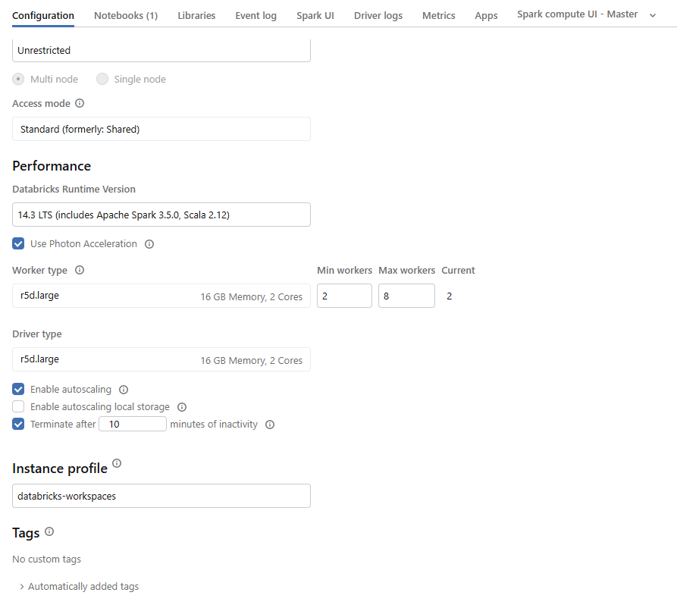Click info icon beside Use Photon Acceleration
The height and width of the screenshot is (608, 677).
[149, 244]
